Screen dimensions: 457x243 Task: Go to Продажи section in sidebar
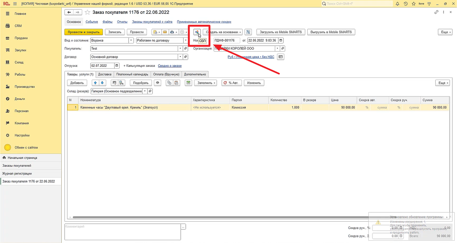coord(21,38)
